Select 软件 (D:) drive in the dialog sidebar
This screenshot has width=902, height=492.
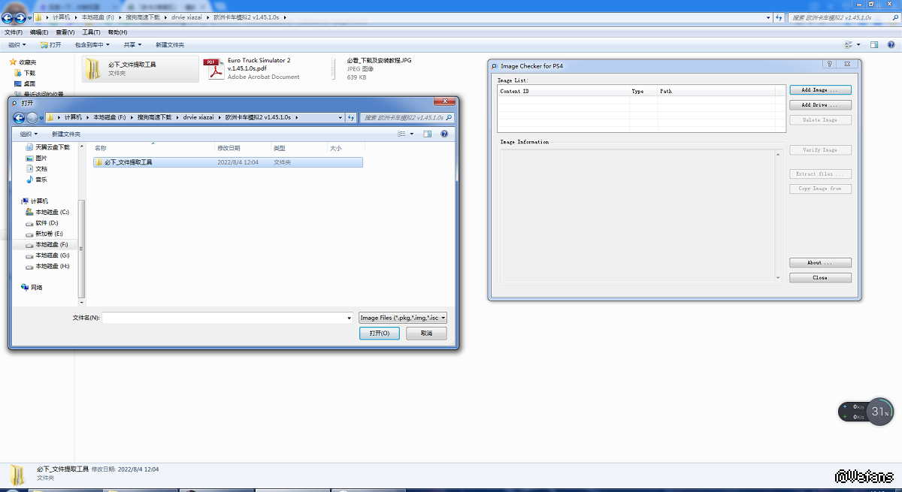41,223
